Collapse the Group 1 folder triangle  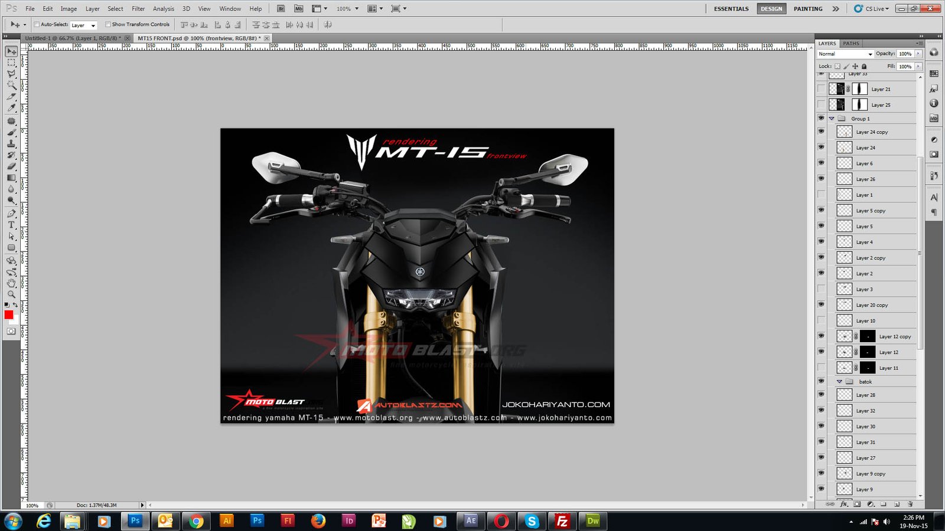click(x=832, y=119)
